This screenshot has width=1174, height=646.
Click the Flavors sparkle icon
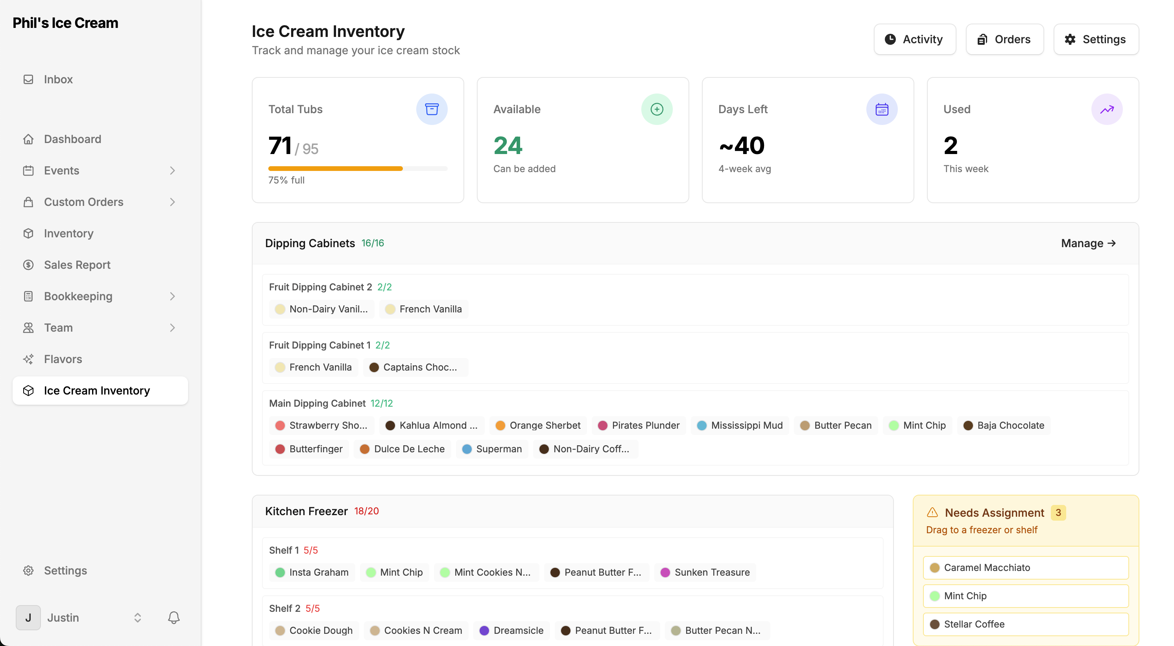28,359
